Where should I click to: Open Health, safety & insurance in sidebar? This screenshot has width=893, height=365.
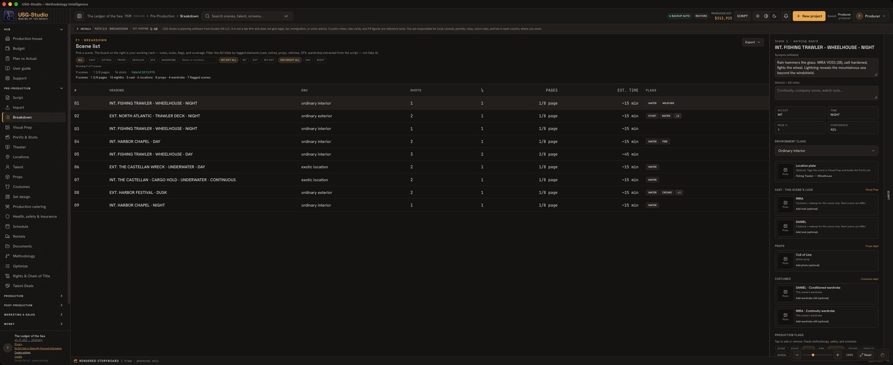tap(33, 216)
